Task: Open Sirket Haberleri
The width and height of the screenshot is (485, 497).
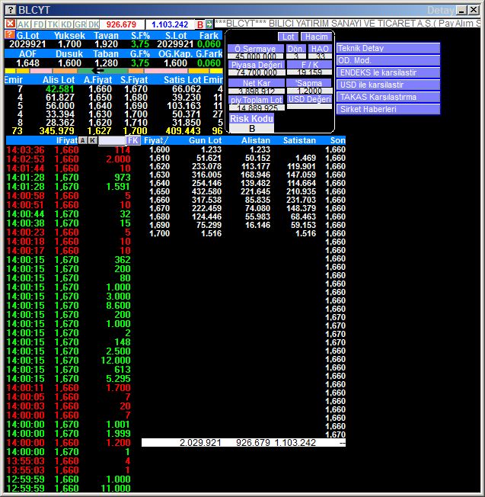Action: [388, 109]
